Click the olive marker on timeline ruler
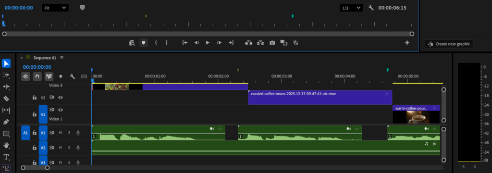 point(238,70)
